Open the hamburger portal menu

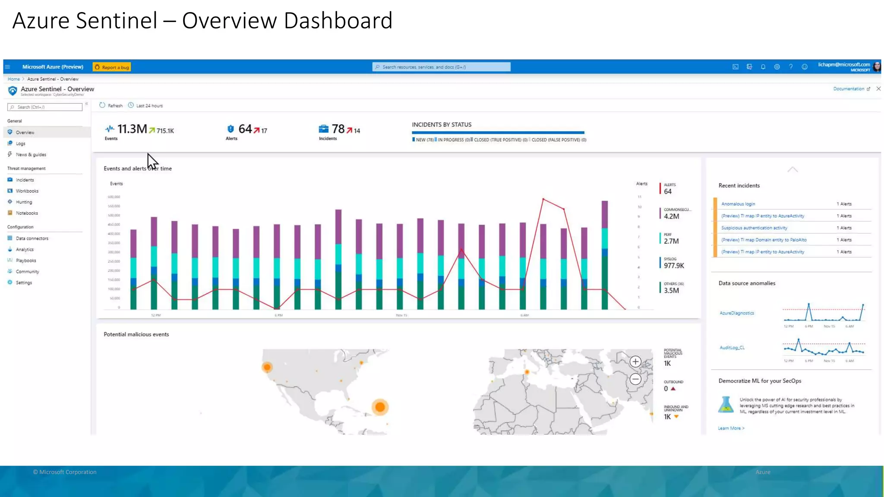tap(7, 67)
